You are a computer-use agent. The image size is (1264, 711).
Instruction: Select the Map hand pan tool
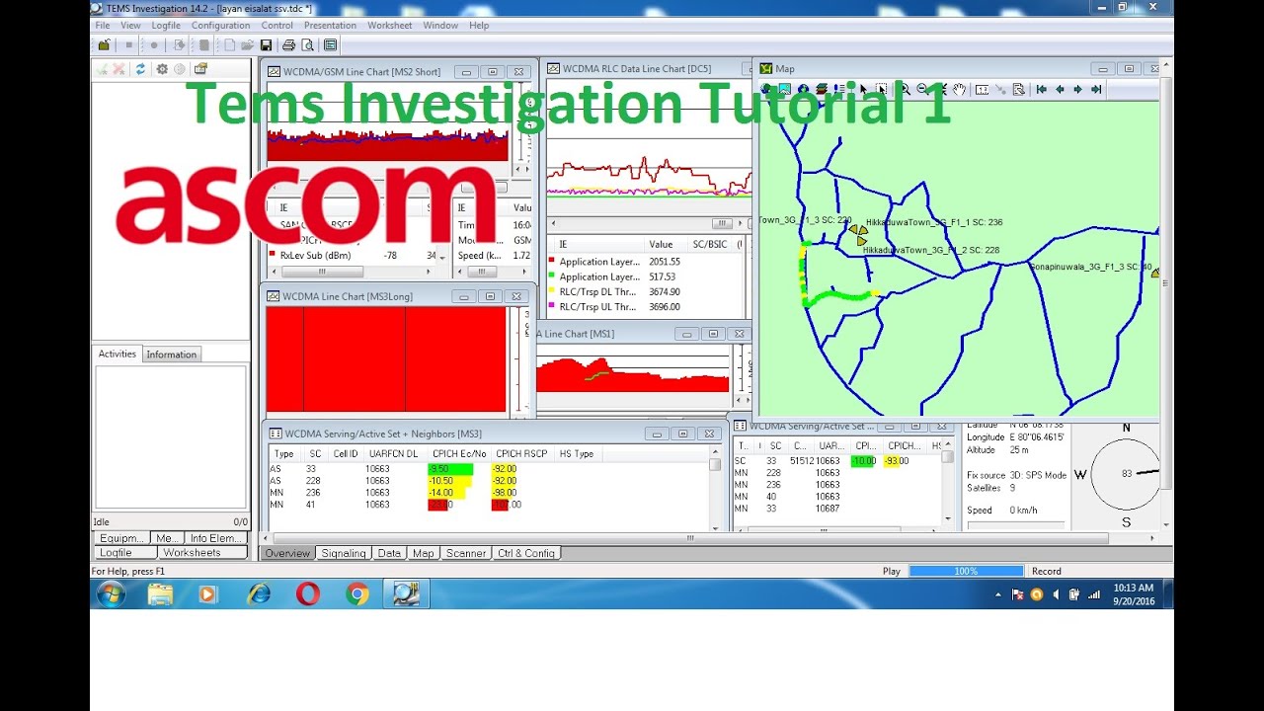[x=959, y=89]
